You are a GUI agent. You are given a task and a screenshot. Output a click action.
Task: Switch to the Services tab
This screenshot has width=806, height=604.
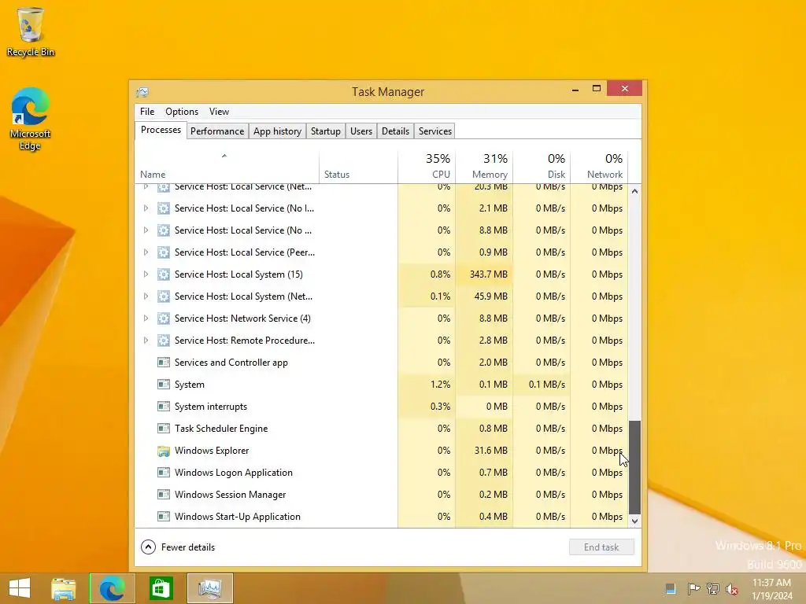click(434, 131)
